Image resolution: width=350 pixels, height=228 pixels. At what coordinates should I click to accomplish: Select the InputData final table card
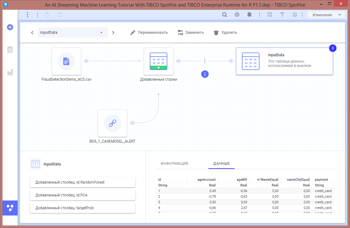pyautogui.click(x=285, y=61)
